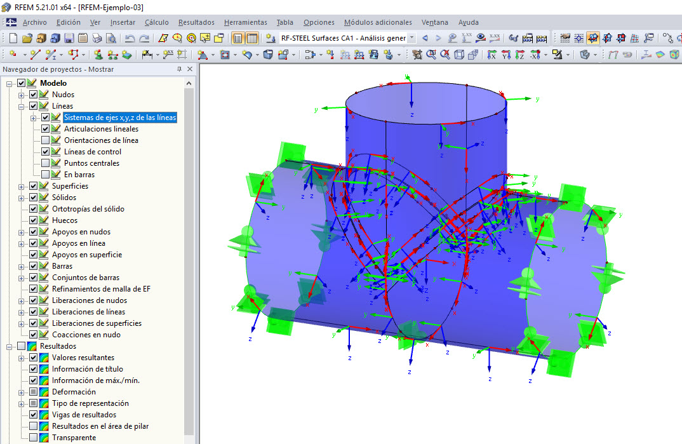Screen dimensions: 682x444
Task: Enable Orientaciones de línea checkbox
Action: [45, 140]
